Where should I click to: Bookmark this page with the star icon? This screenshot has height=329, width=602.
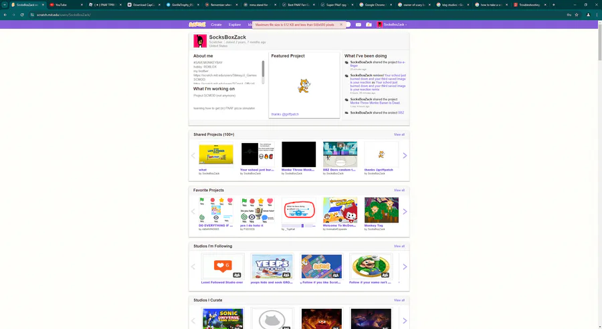[x=577, y=15]
